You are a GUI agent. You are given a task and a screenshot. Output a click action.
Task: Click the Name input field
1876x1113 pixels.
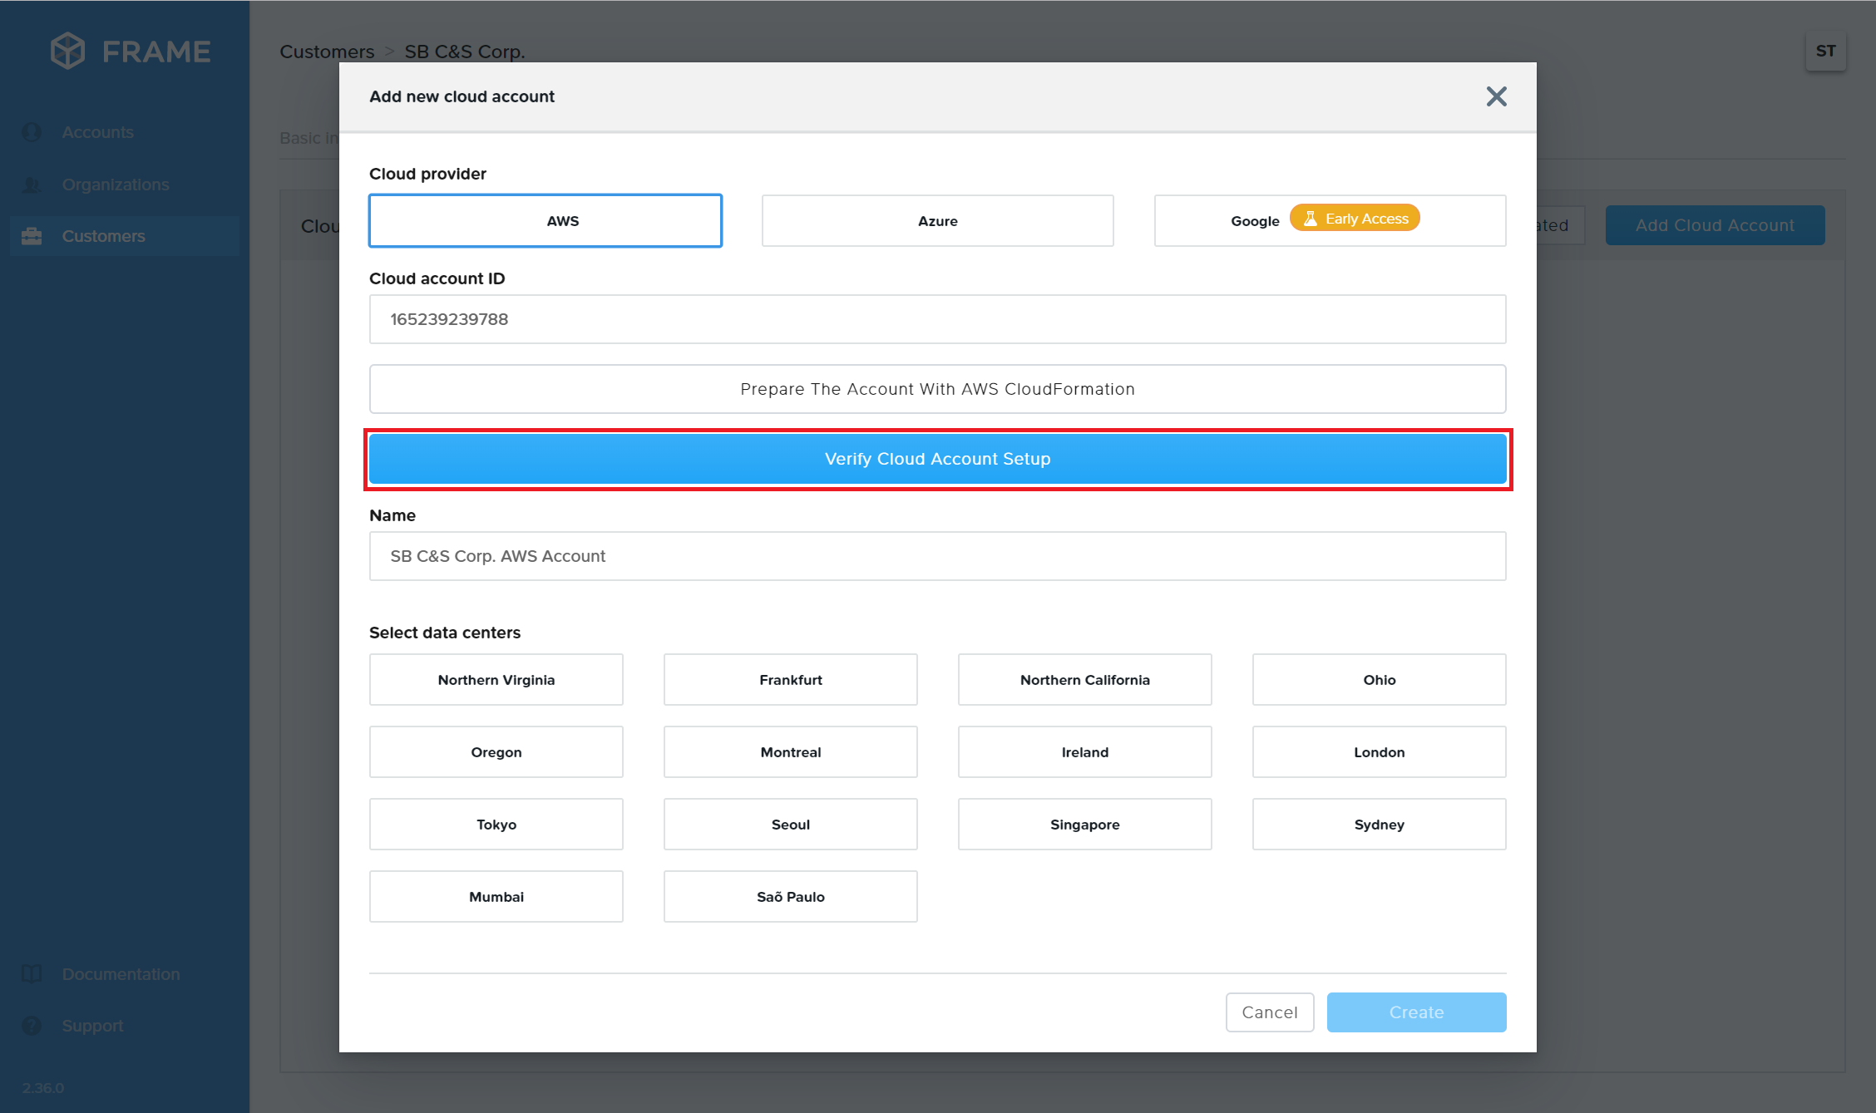(938, 556)
